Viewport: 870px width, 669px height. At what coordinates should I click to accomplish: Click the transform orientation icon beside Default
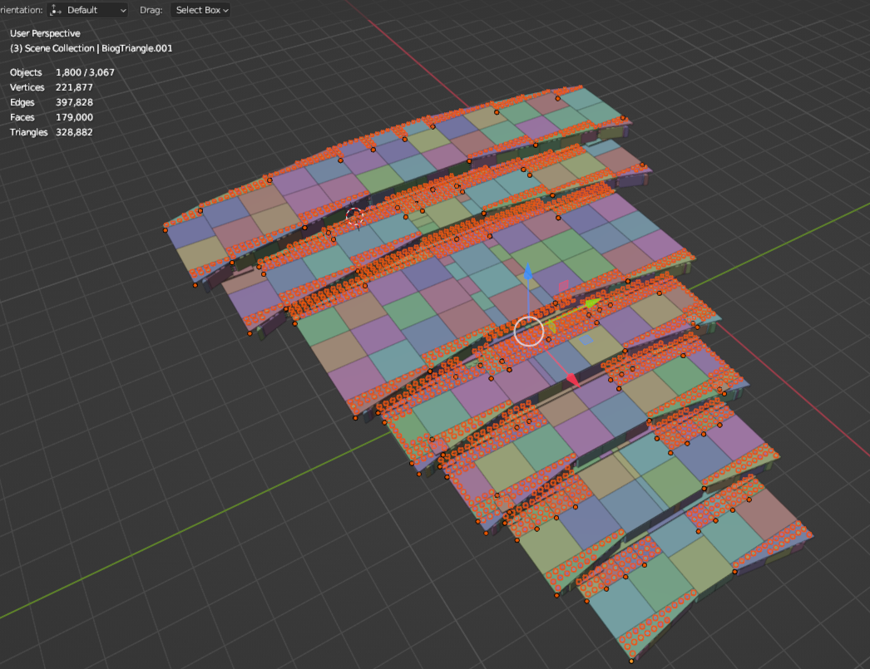(x=56, y=10)
